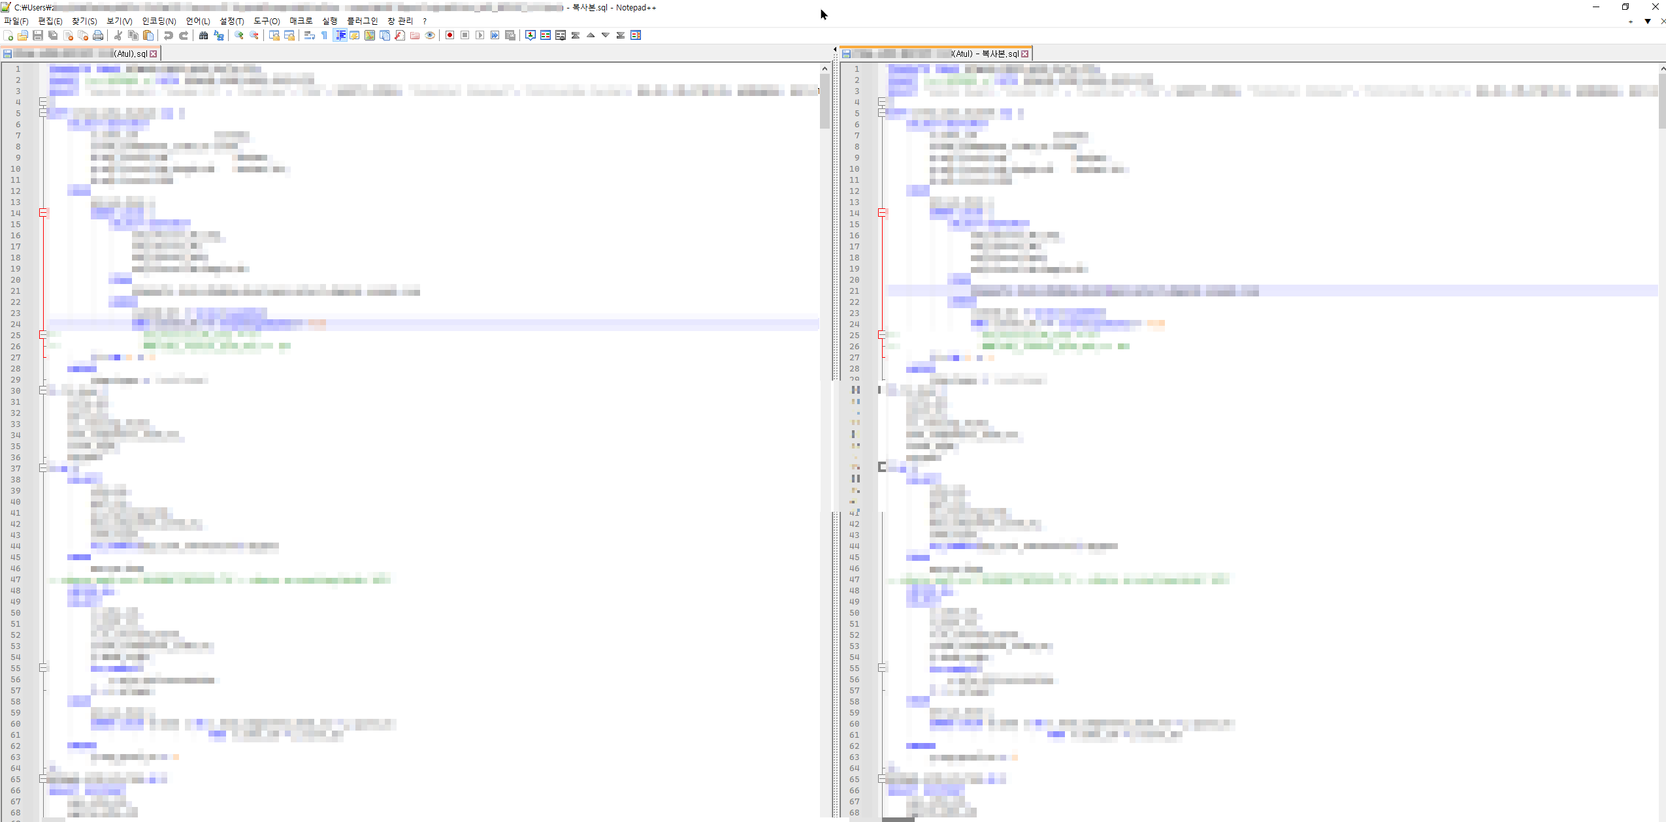Click the Undo arrow icon
This screenshot has height=822, width=1666.
(169, 35)
